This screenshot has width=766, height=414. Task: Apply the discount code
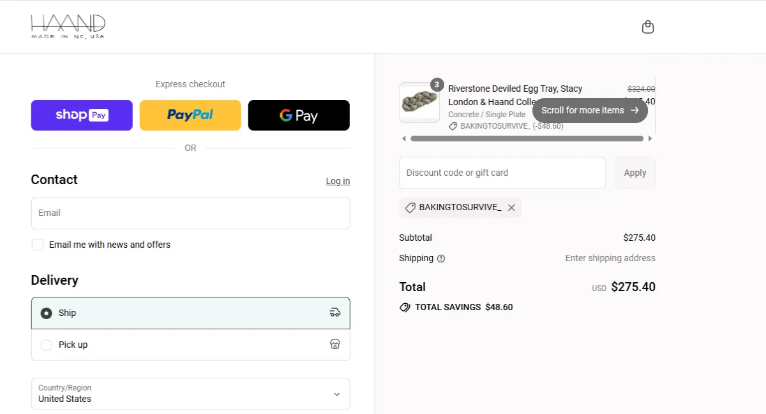coord(635,173)
